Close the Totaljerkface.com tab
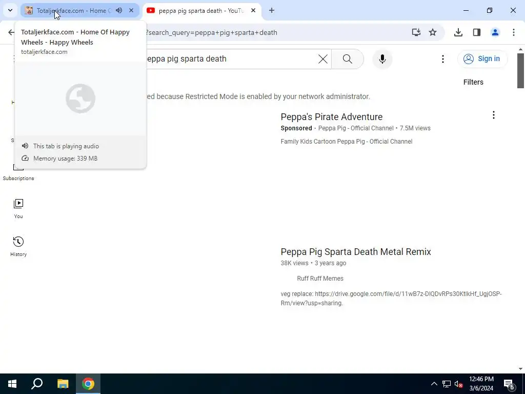The height and width of the screenshot is (394, 525). (x=131, y=10)
